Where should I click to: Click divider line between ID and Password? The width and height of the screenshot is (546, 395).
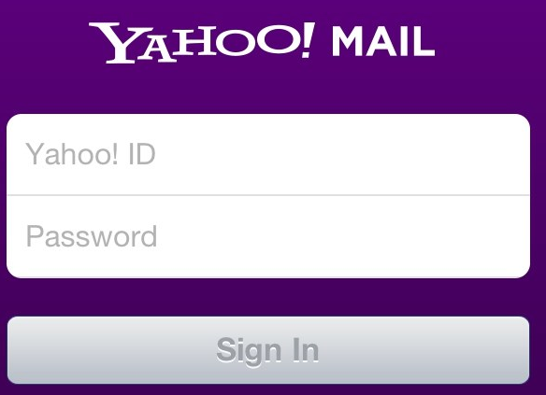click(x=268, y=195)
